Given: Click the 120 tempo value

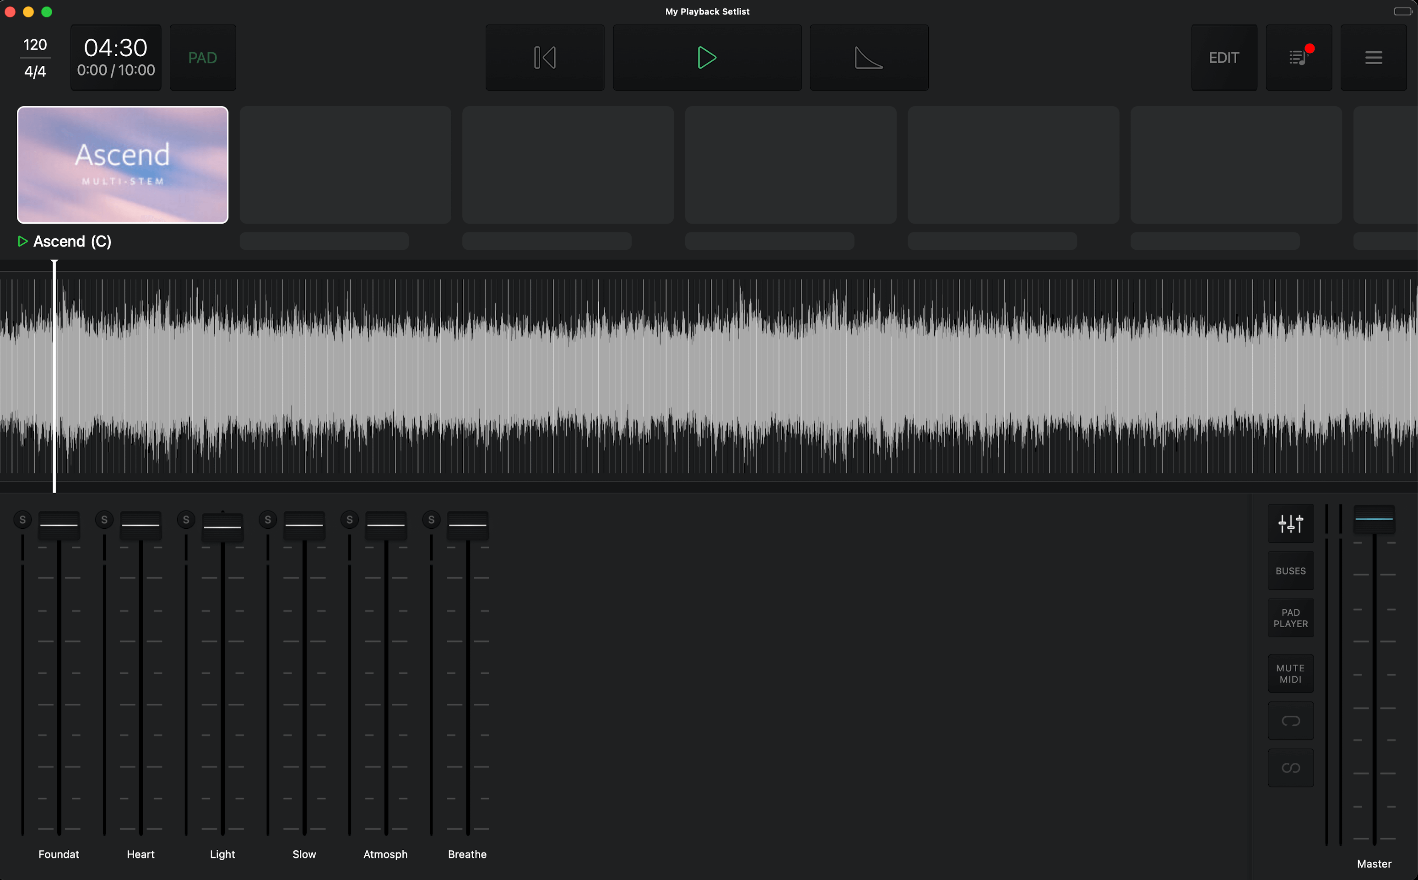Looking at the screenshot, I should (x=35, y=45).
